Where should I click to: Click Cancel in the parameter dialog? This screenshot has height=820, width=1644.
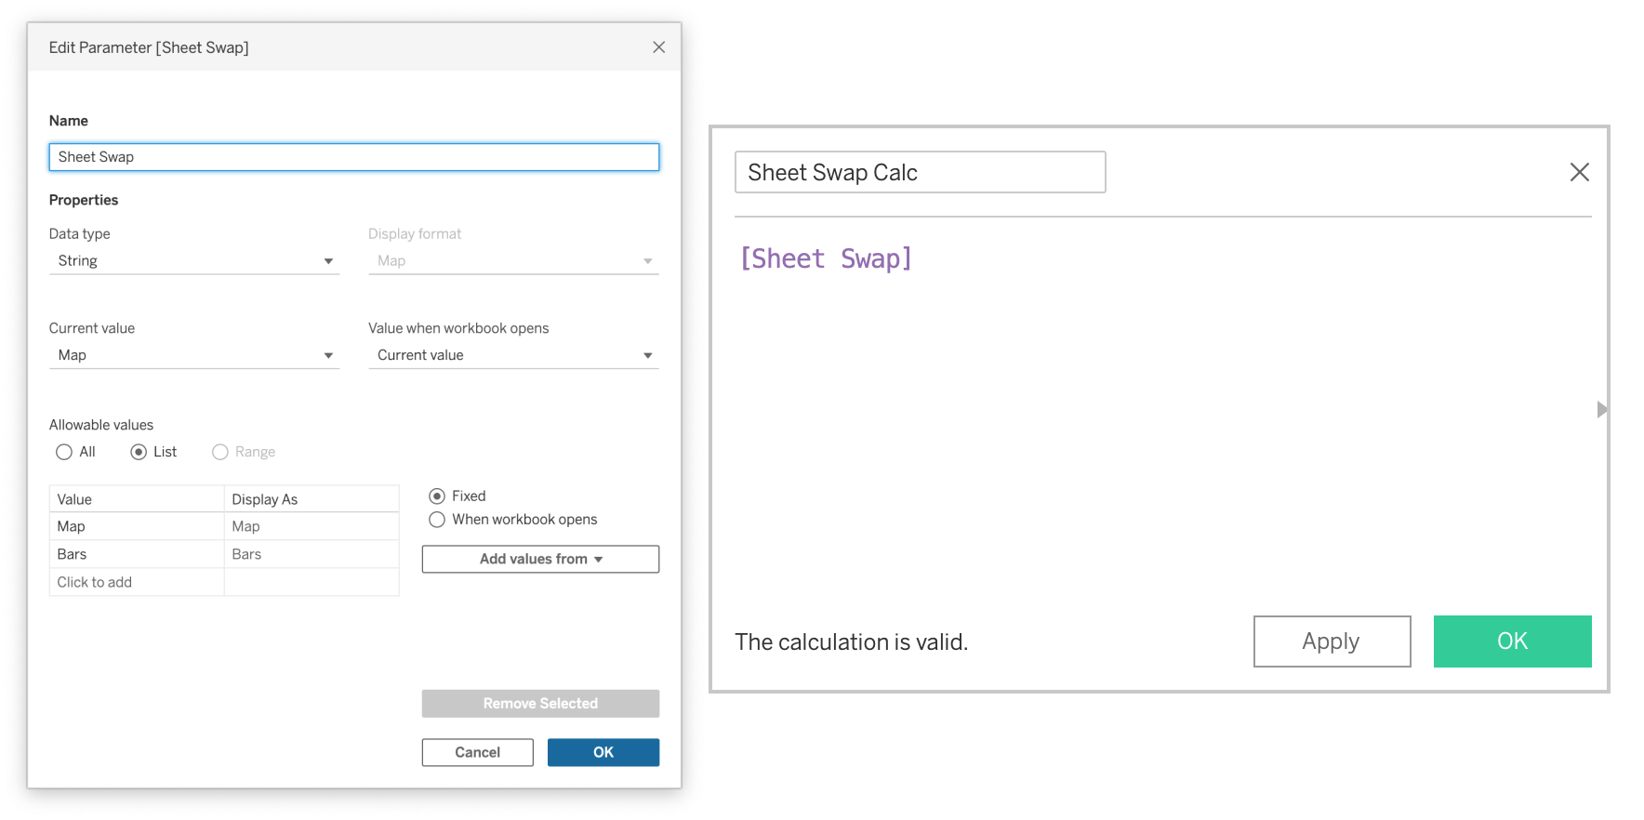[477, 752]
